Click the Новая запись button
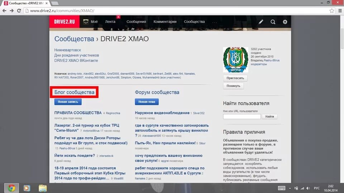The image size is (344, 193). pos(68,102)
